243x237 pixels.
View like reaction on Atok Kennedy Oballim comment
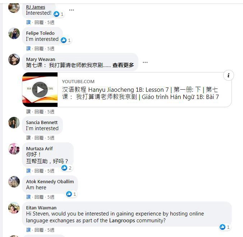coord(71,194)
